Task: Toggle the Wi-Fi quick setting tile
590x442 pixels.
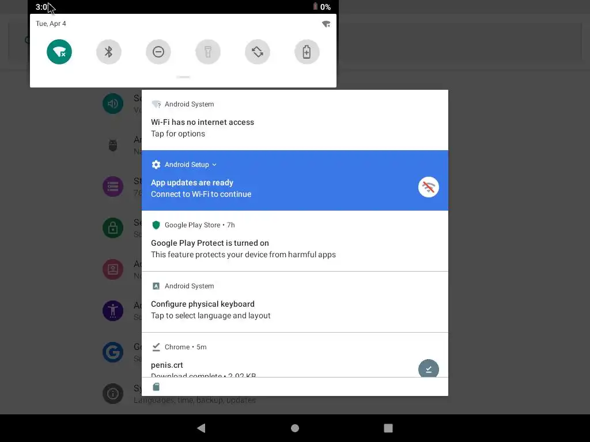Action: pos(59,52)
